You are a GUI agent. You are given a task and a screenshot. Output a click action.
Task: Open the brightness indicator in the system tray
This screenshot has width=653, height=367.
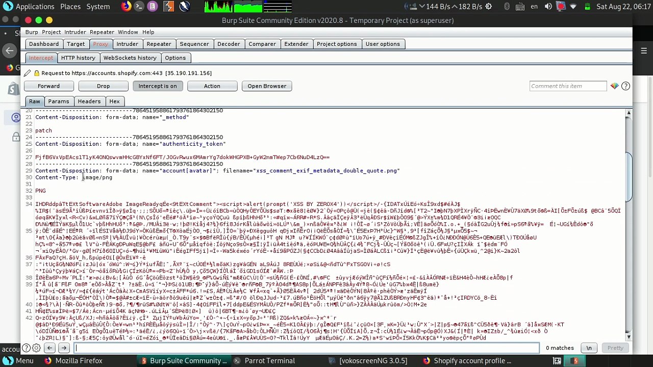488,7
